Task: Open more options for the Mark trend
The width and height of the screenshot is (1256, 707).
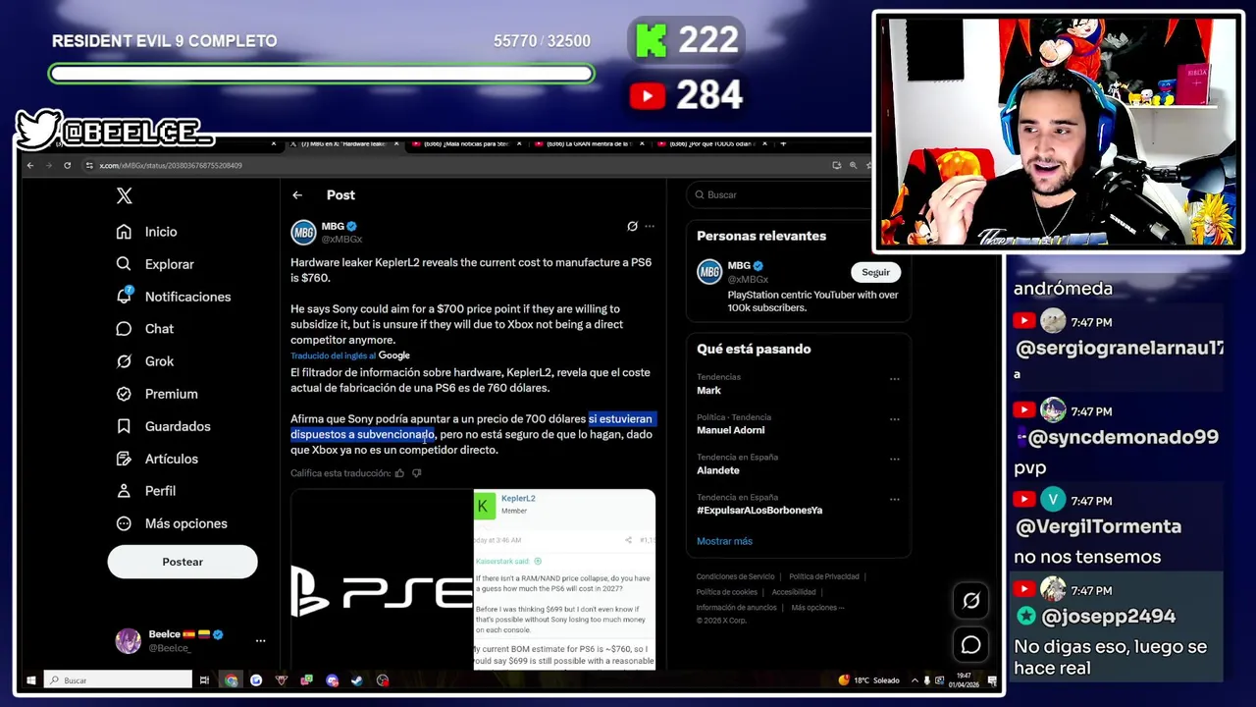Action: tap(894, 378)
